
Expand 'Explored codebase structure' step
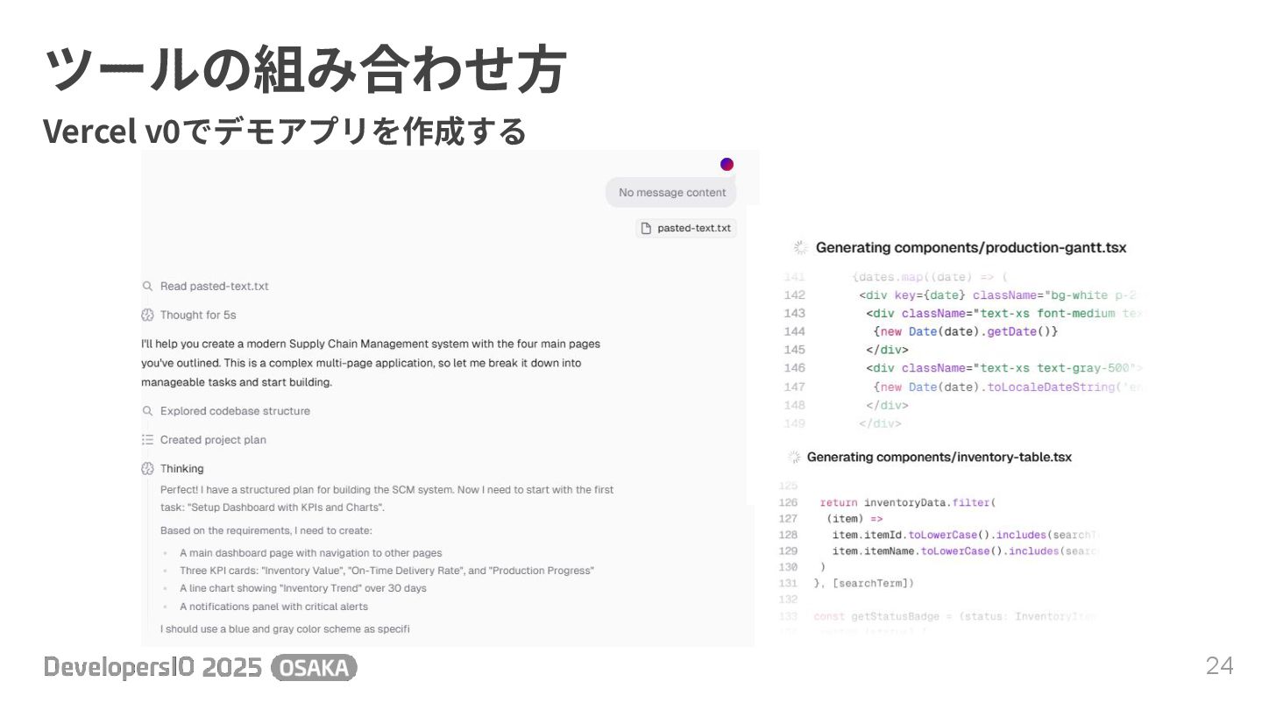(x=235, y=411)
